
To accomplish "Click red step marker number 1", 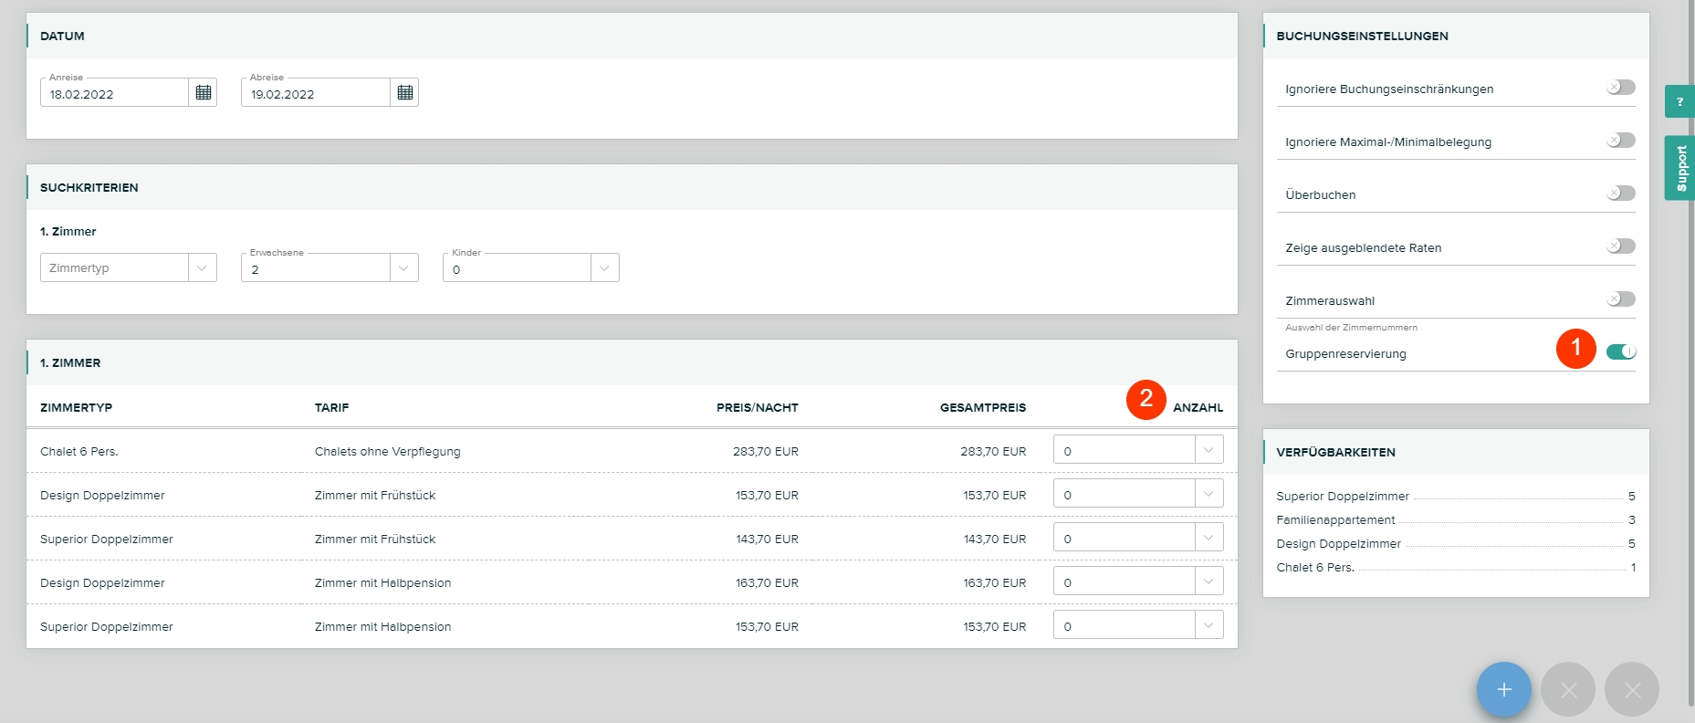I will pos(1575,349).
